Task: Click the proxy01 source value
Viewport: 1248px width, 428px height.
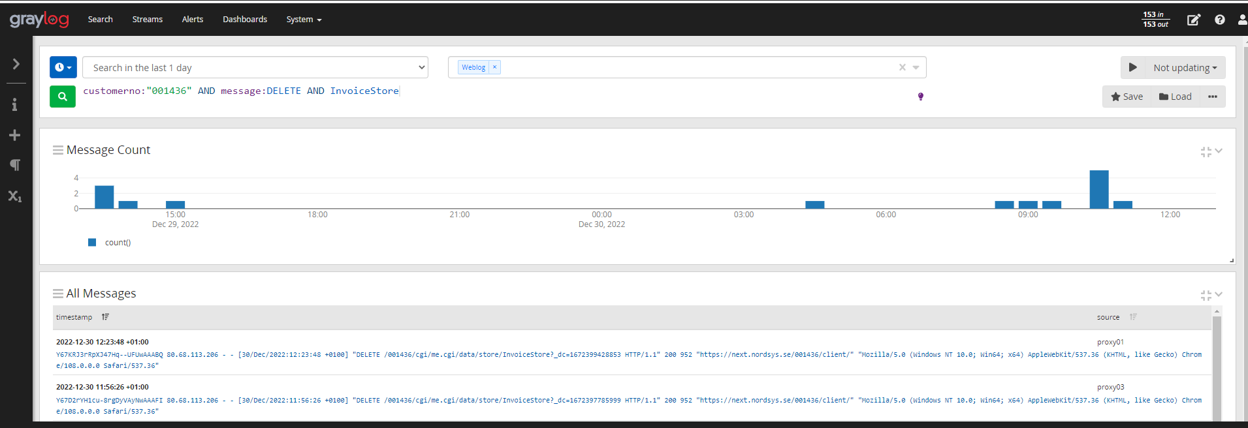Action: click(1110, 342)
